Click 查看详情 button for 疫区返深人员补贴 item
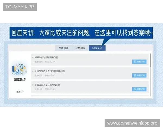The image size is (163, 130). (139, 89)
